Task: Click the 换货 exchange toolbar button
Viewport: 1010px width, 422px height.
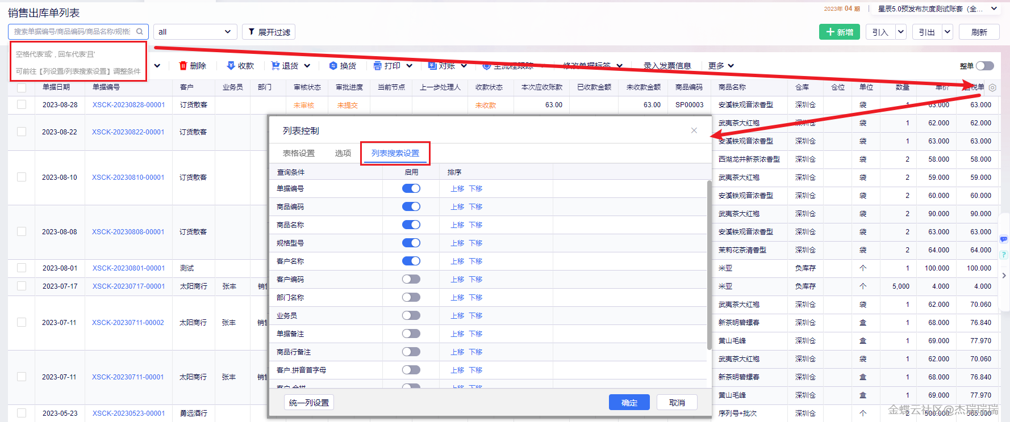Action: click(x=343, y=66)
